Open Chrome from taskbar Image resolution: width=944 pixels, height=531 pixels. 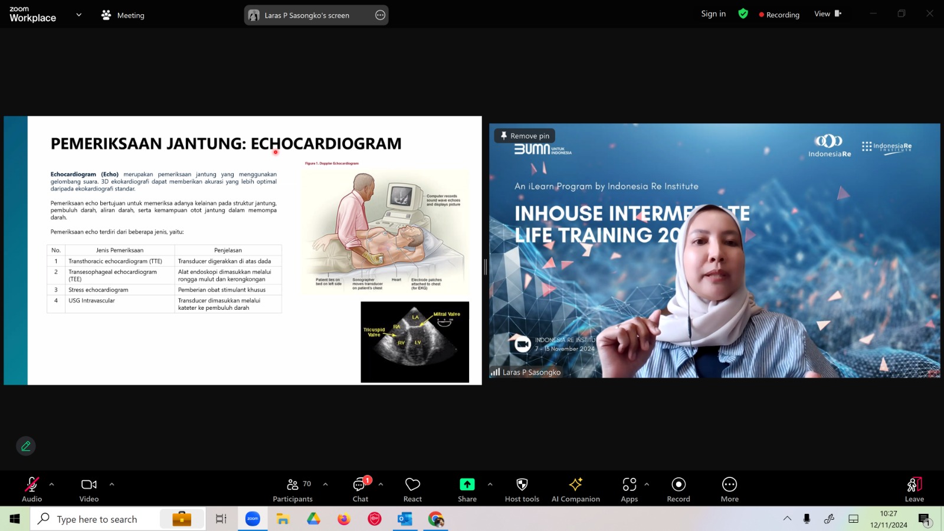[436, 519]
